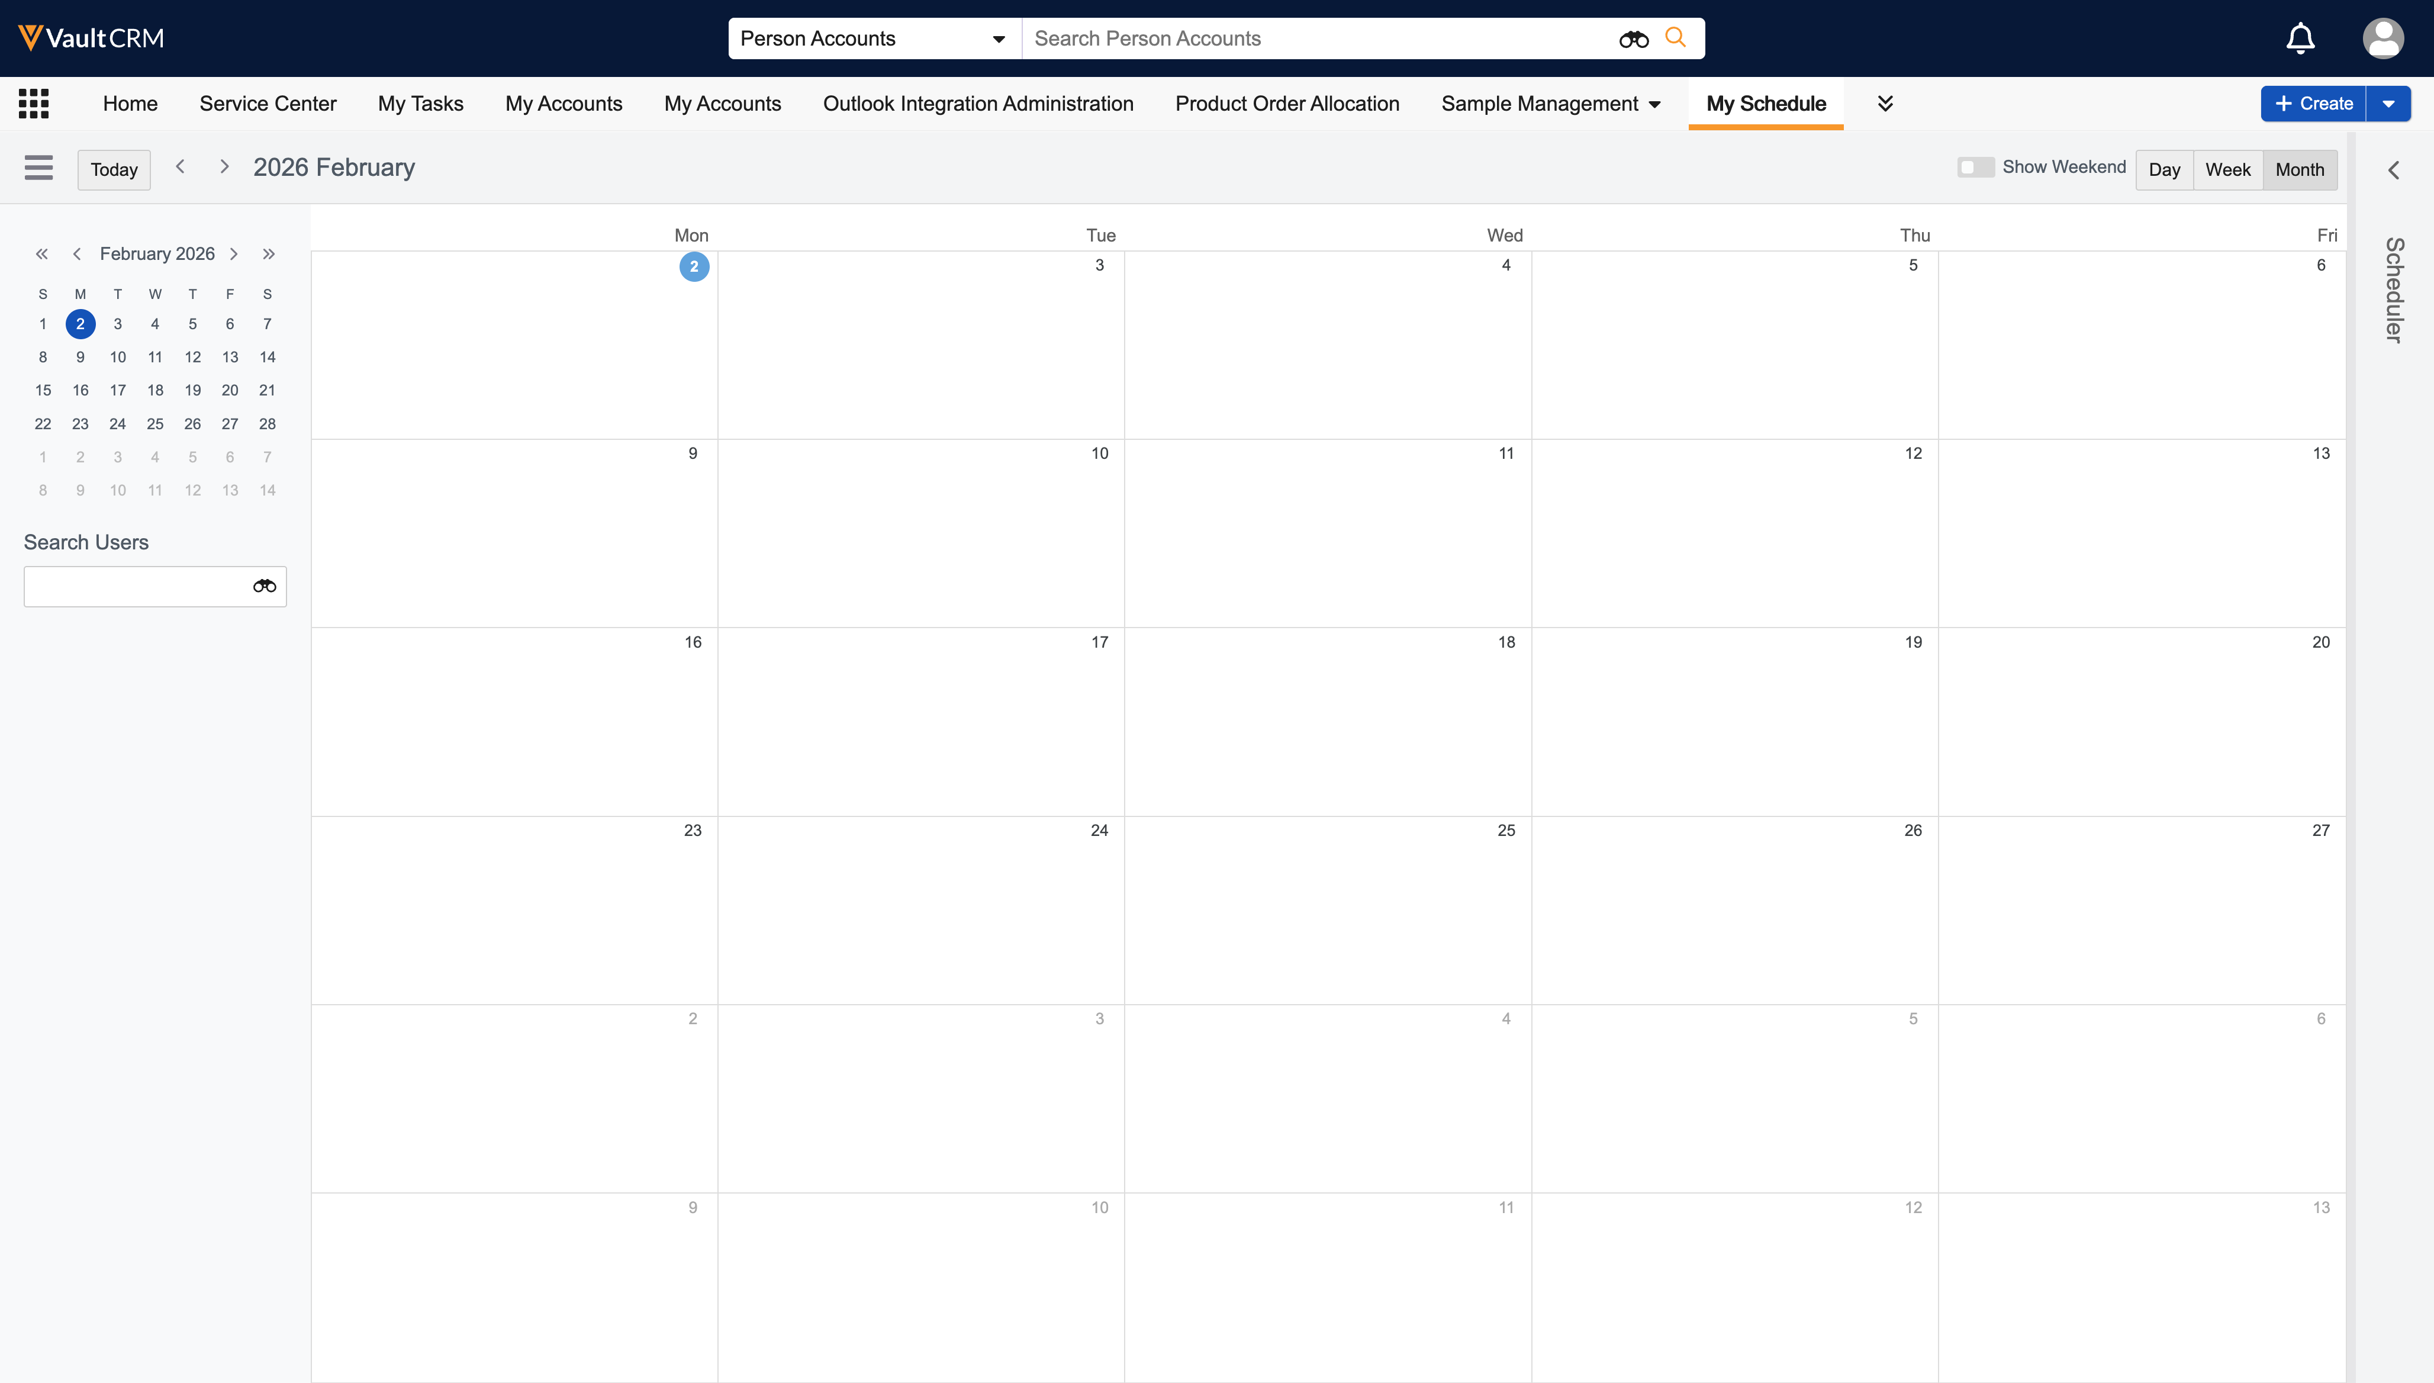Click the orange search magnifier icon
Viewport: 2434px width, 1383px height.
tap(1675, 38)
